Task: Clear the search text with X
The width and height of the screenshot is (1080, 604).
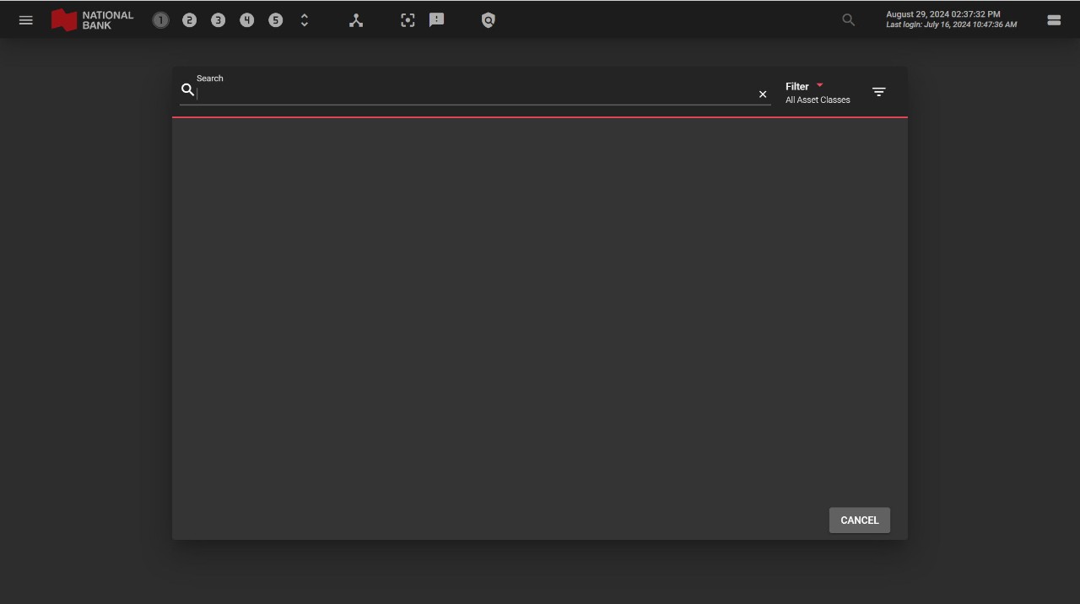Action: pos(763,94)
